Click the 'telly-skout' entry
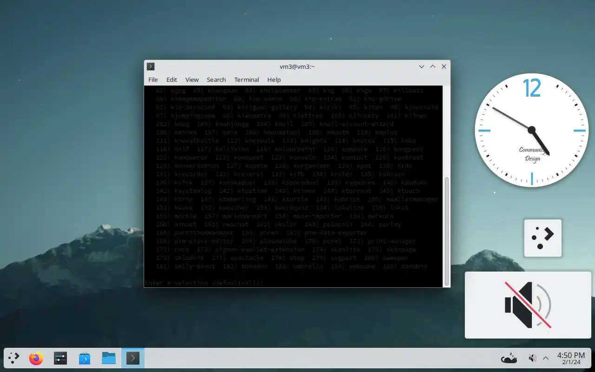The width and height of the screenshot is (595, 372). pos(194,266)
